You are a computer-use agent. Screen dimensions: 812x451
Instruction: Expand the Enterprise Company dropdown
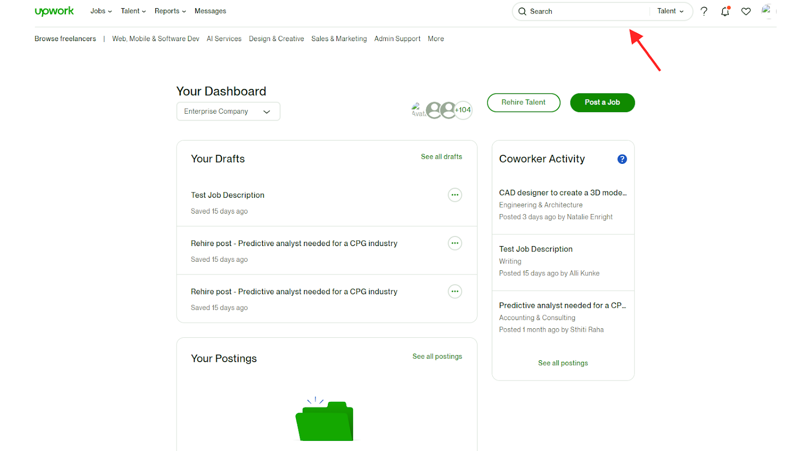coord(228,112)
